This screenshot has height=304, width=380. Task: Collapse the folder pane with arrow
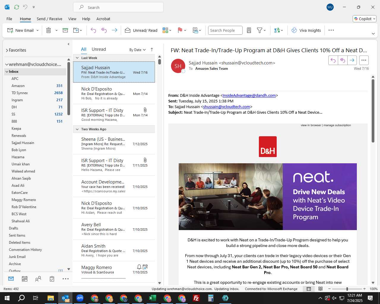[69, 44]
